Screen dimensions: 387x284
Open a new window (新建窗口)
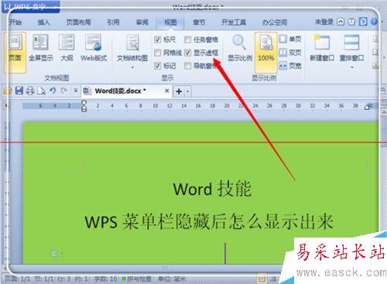[322, 49]
